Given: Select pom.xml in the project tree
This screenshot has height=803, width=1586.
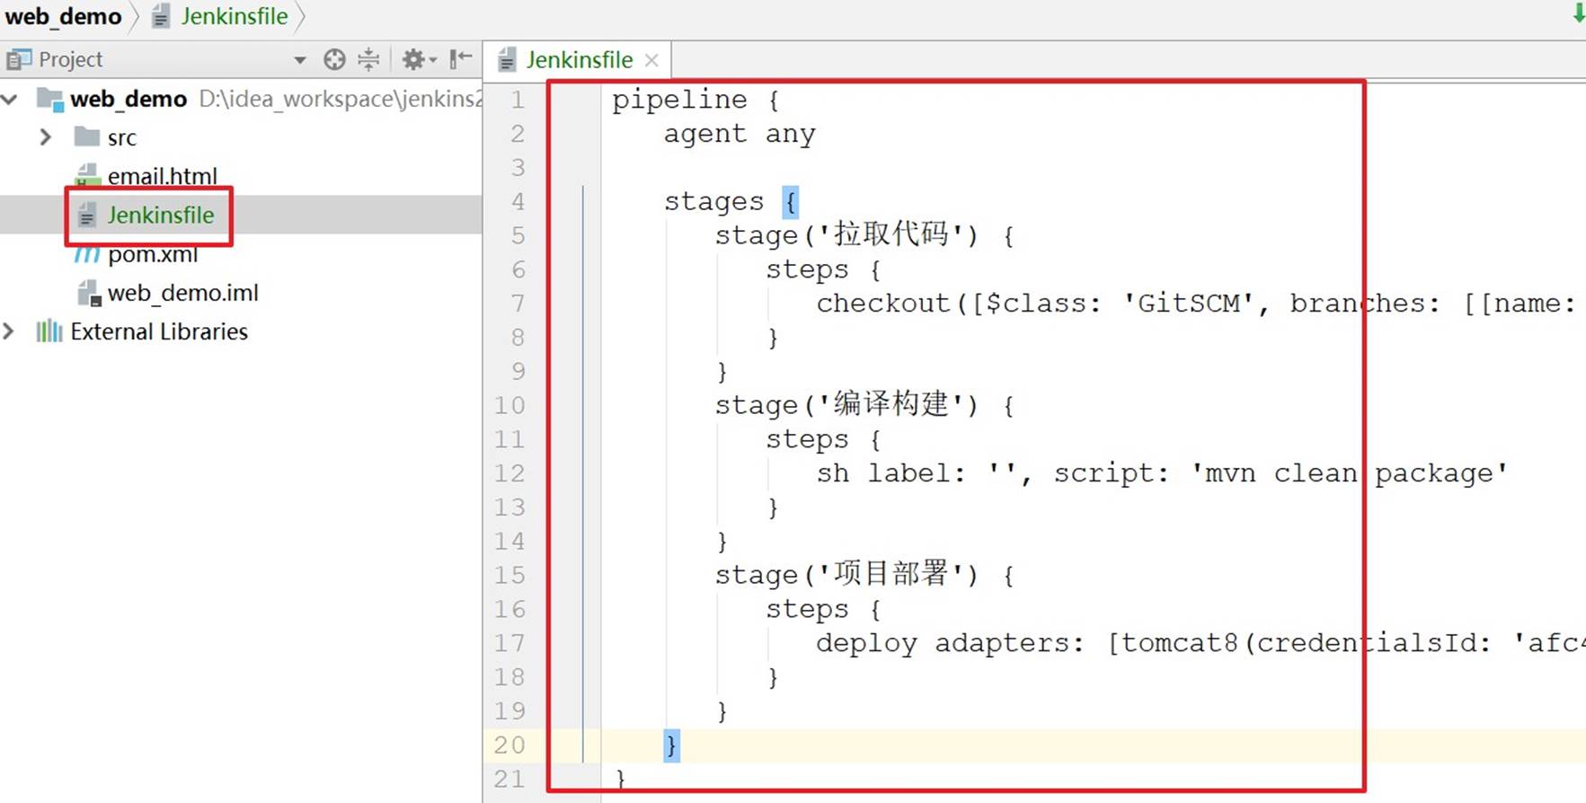Looking at the screenshot, I should click(x=152, y=254).
